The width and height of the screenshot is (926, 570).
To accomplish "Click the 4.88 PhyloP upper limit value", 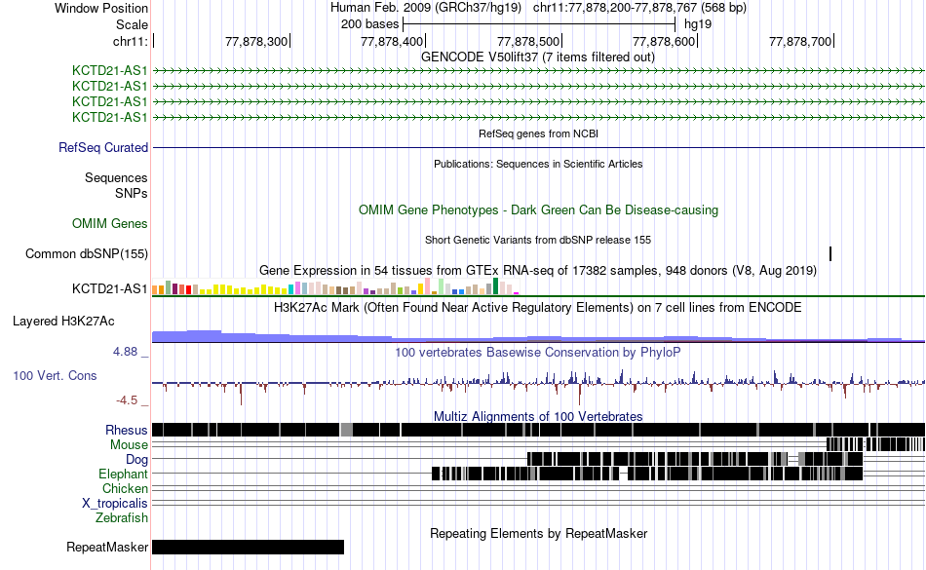I will pyautogui.click(x=125, y=352).
